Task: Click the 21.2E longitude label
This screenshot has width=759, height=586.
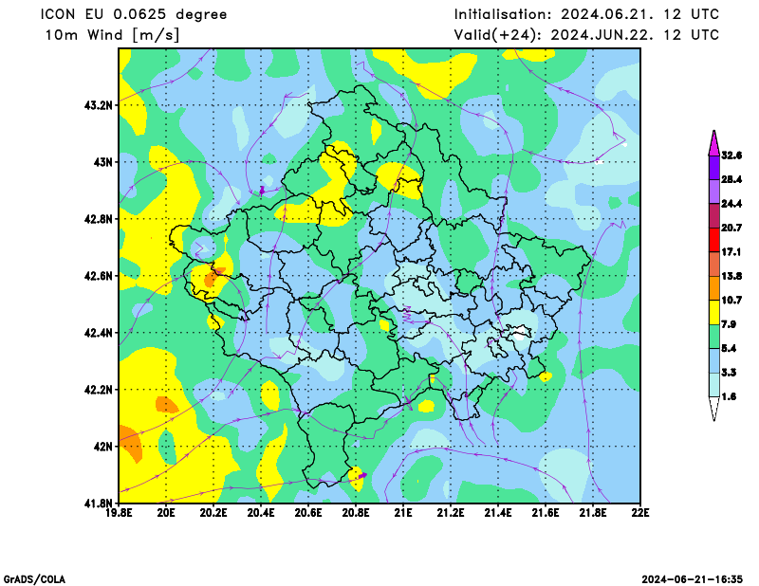Action: pyautogui.click(x=451, y=513)
